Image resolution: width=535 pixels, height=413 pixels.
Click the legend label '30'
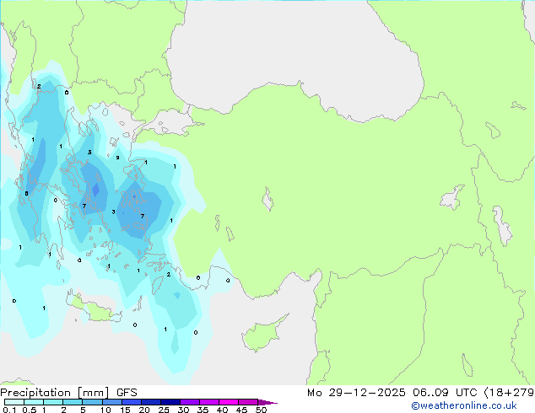[x=184, y=410]
